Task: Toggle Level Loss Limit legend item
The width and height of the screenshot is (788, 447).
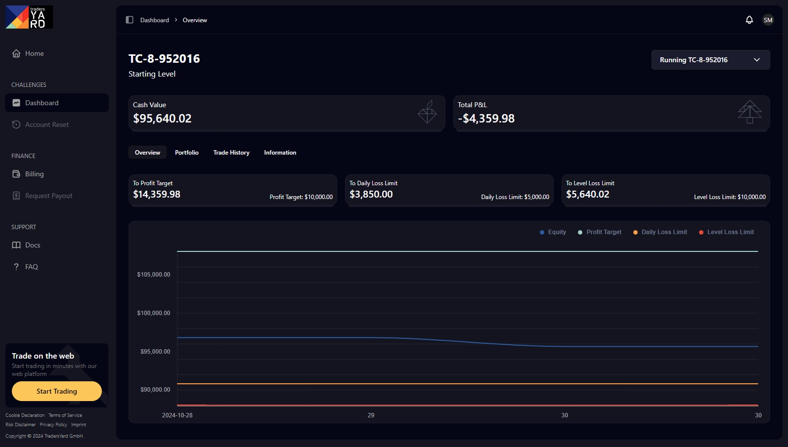Action: pos(726,232)
